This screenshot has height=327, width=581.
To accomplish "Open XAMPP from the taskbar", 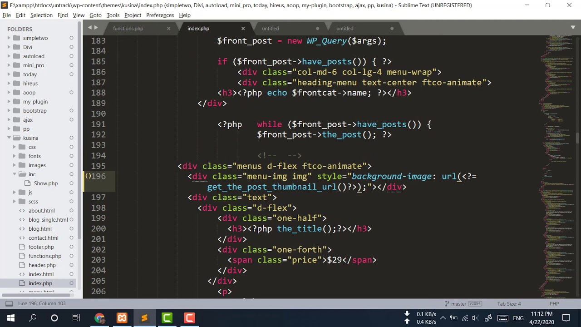I will pyautogui.click(x=122, y=318).
